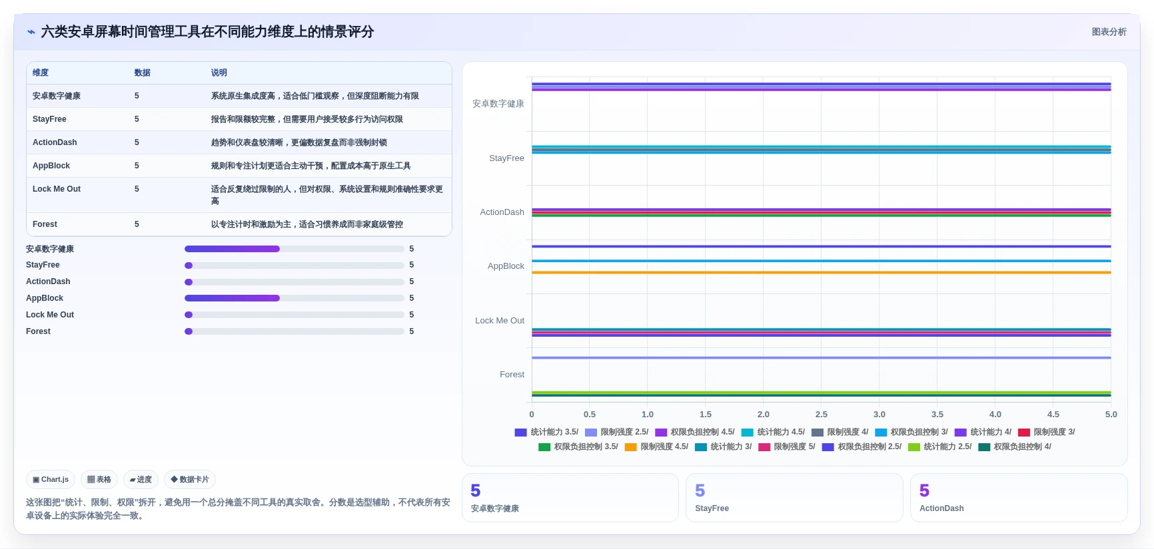Screen dimensions: 1154x549
Task: Click the ActionDash progress bar
Action: pos(294,281)
